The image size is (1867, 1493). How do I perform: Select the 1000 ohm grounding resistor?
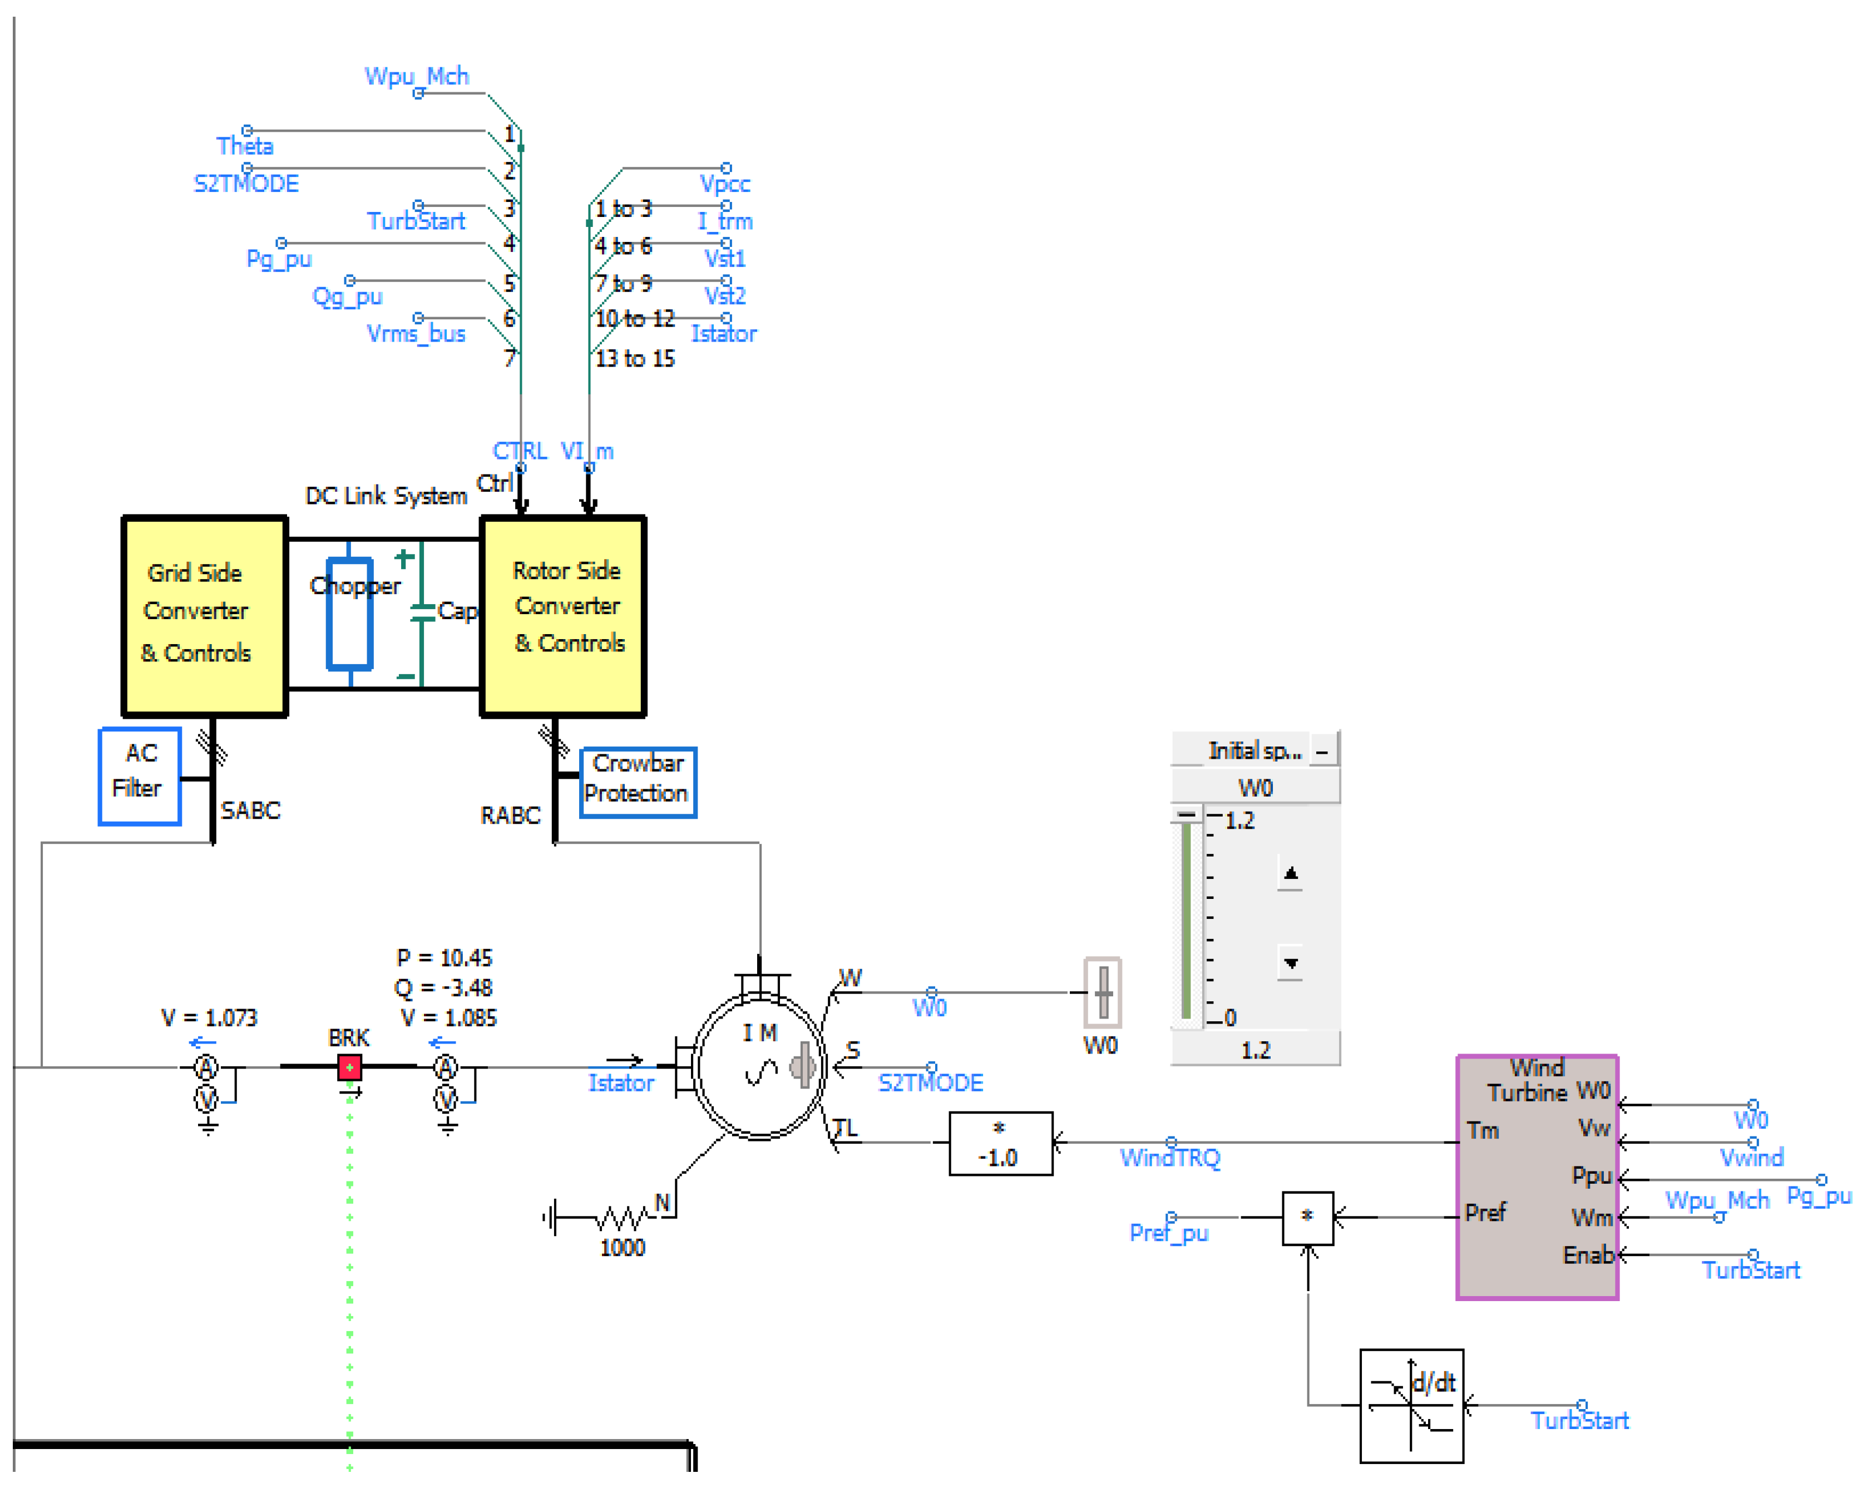click(622, 1218)
